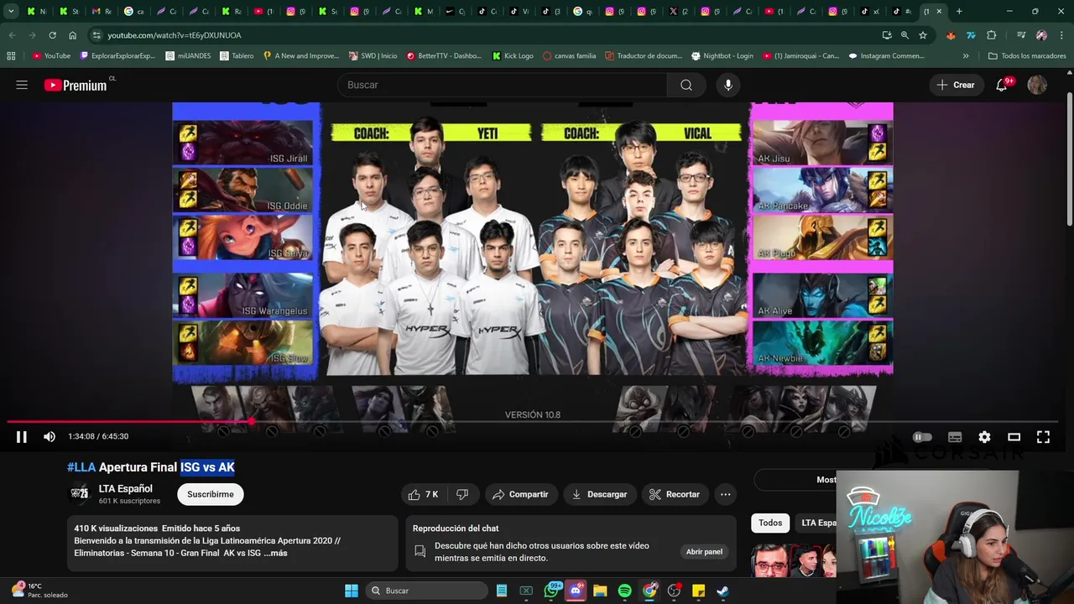Open chat replay with Abrir panel
The image size is (1074, 604).
pos(704,551)
